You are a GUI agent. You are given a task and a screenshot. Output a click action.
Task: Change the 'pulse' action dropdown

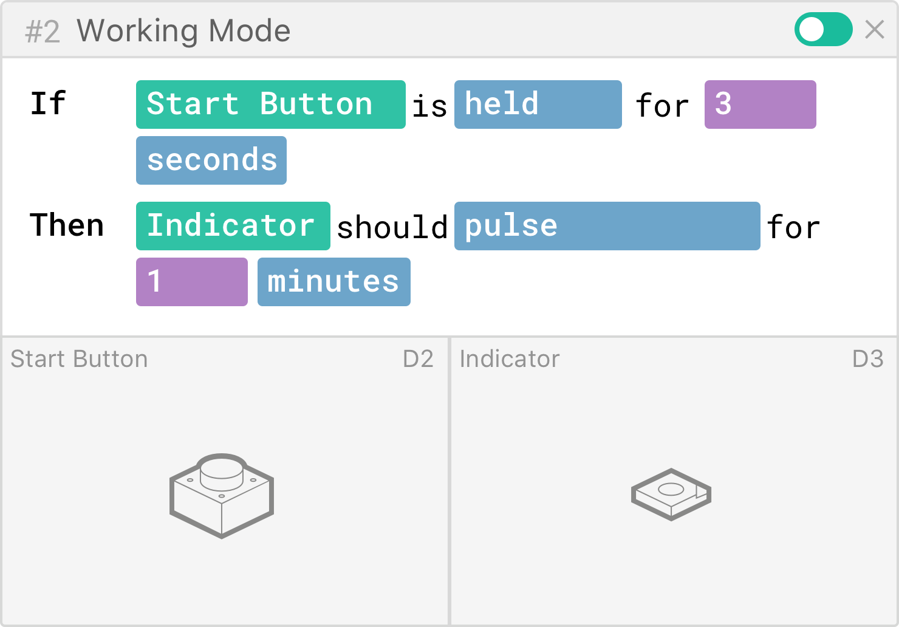tap(607, 226)
